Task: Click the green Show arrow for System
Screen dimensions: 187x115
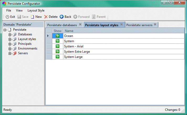Action: click(58, 41)
